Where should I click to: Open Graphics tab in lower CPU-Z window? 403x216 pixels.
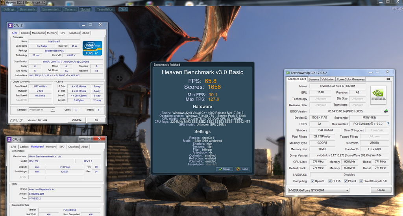74,147
